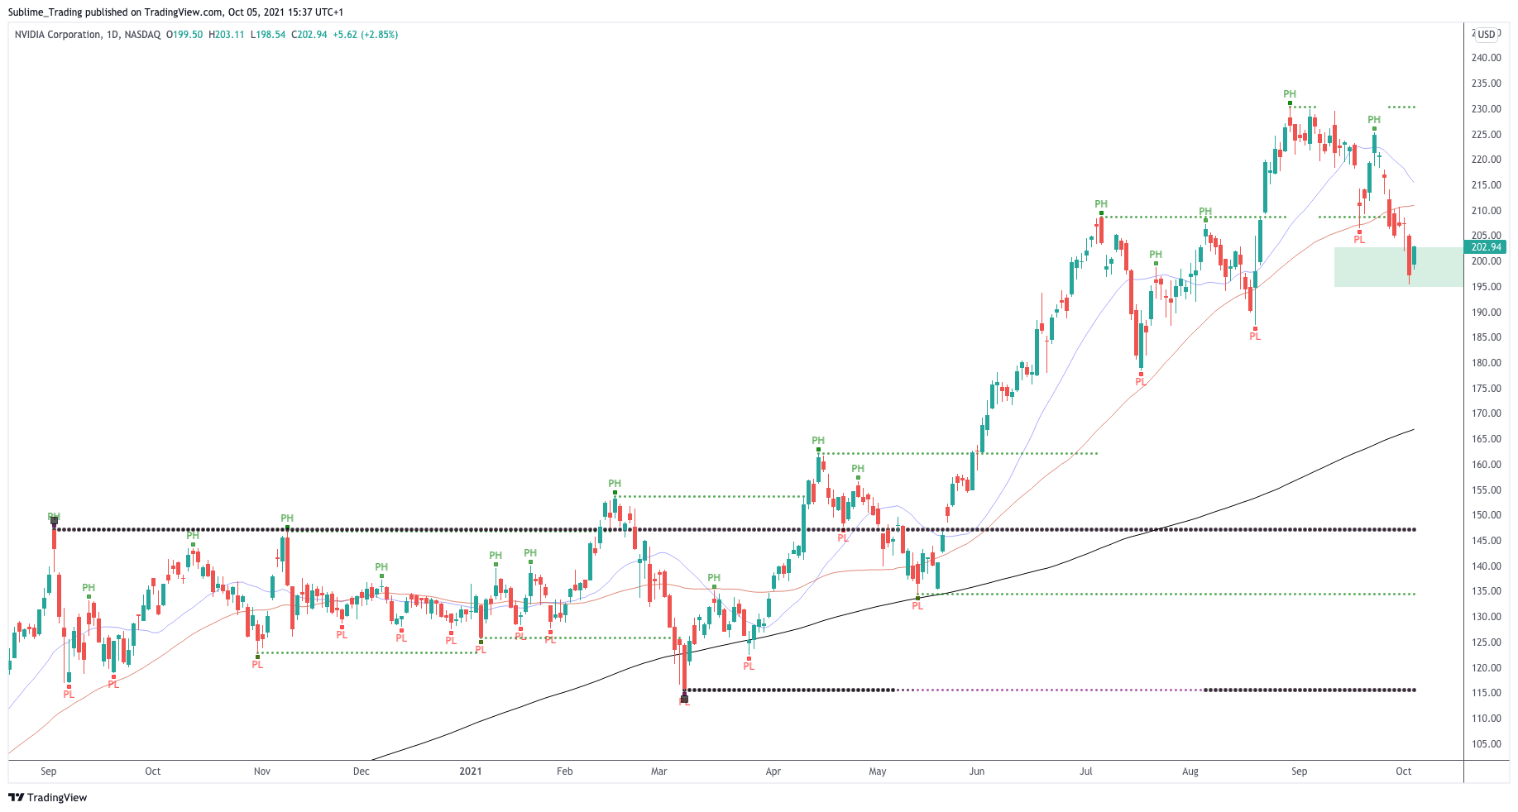The height and width of the screenshot is (812, 1518).
Task: Click the May label on time axis
Action: [878, 771]
